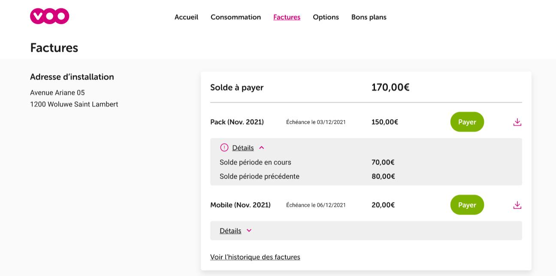The width and height of the screenshot is (556, 276).
Task: Switch to the Options tab
Action: click(326, 17)
